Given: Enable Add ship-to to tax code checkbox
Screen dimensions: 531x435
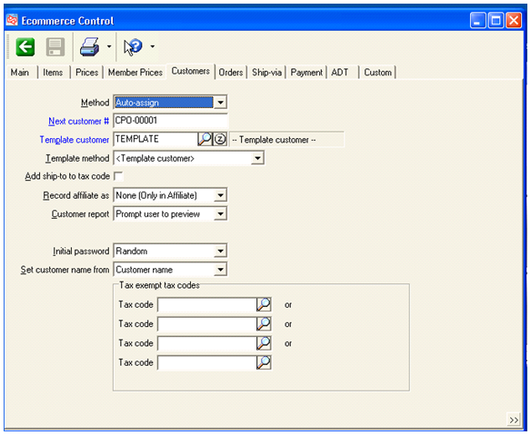Looking at the screenshot, I should pyautogui.click(x=118, y=176).
